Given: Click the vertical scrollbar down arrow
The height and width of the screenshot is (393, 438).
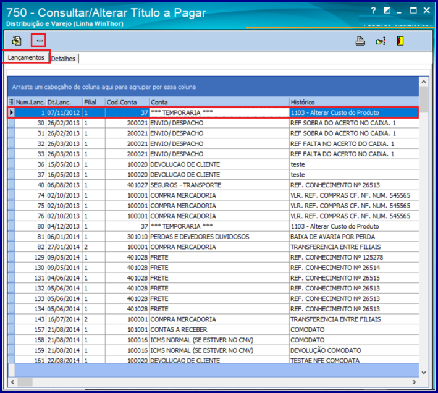Looking at the screenshot, I should click(424, 373).
